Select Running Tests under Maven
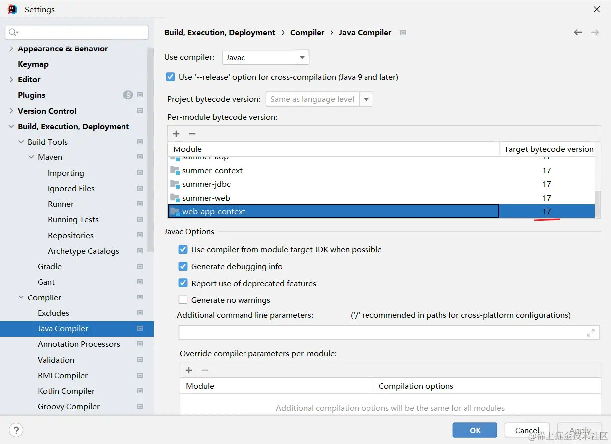611x444 pixels. click(x=73, y=219)
